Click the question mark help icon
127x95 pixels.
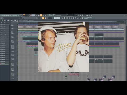point(85,15)
